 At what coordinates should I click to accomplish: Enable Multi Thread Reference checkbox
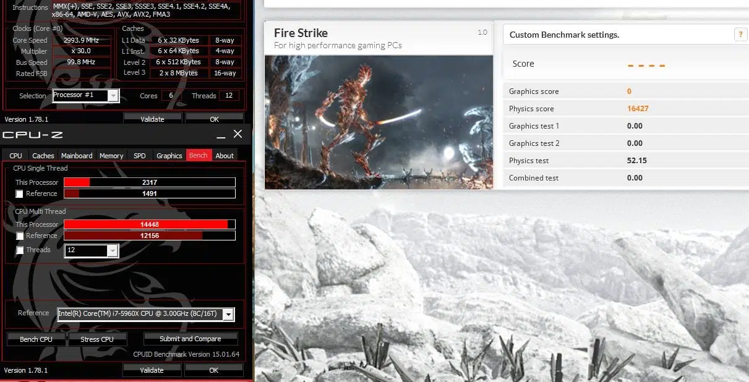(x=20, y=236)
